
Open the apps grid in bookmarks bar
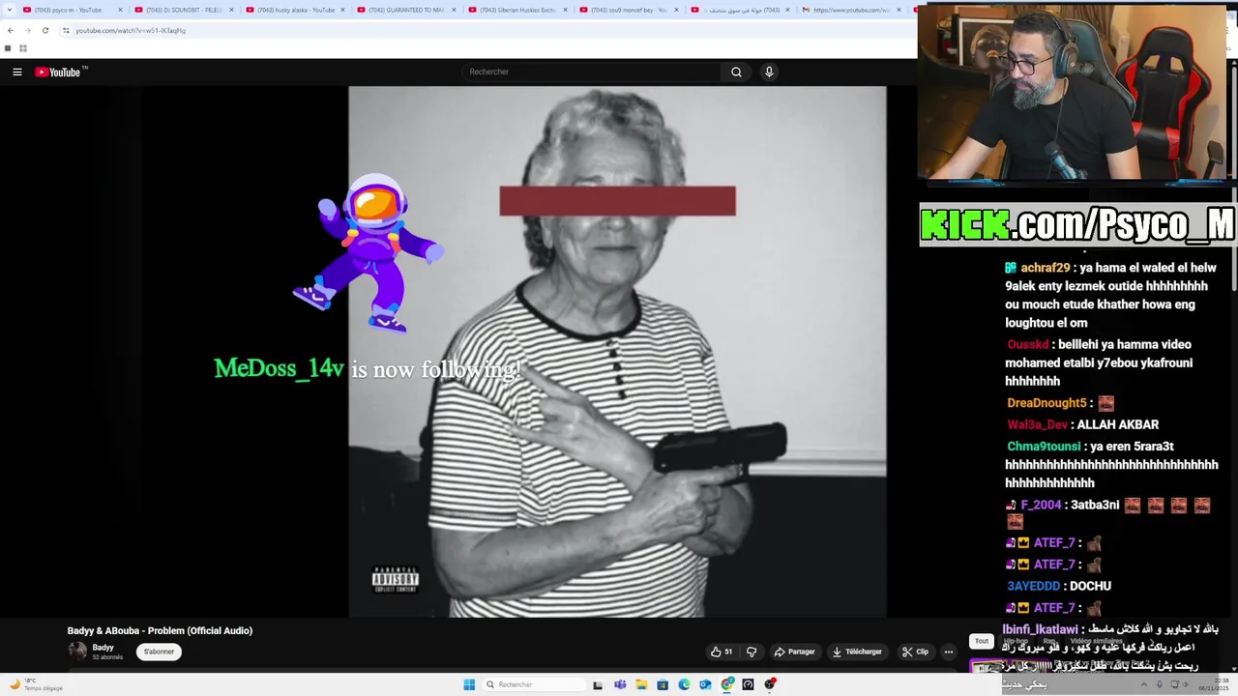(x=23, y=48)
